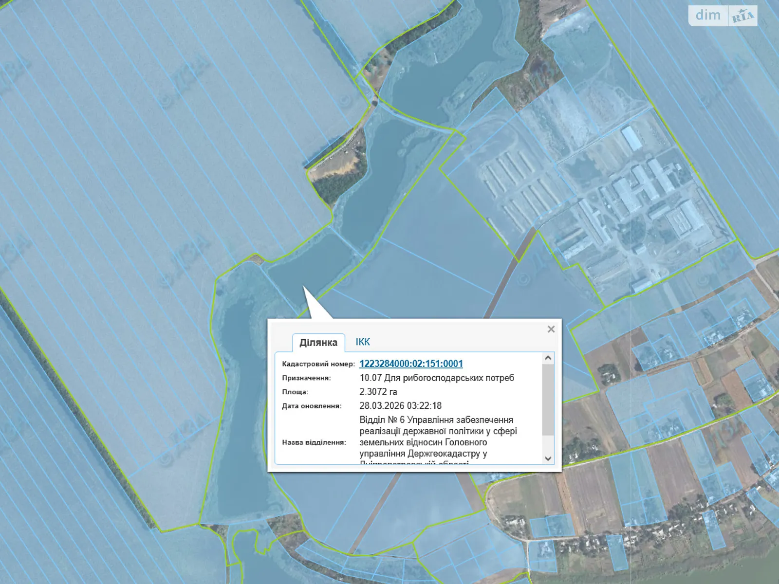Click the Кадастровий номер label
Viewport: 779px width, 584px height.
(x=318, y=364)
